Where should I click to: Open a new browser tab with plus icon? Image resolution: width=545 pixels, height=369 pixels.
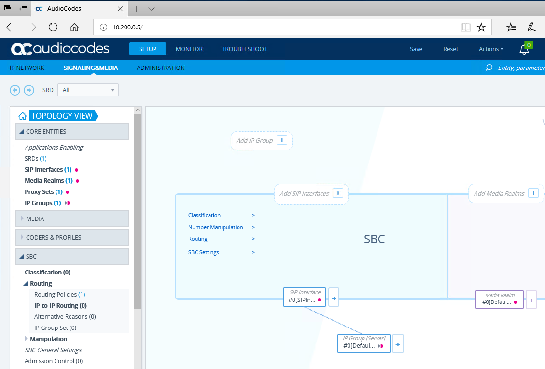click(136, 9)
